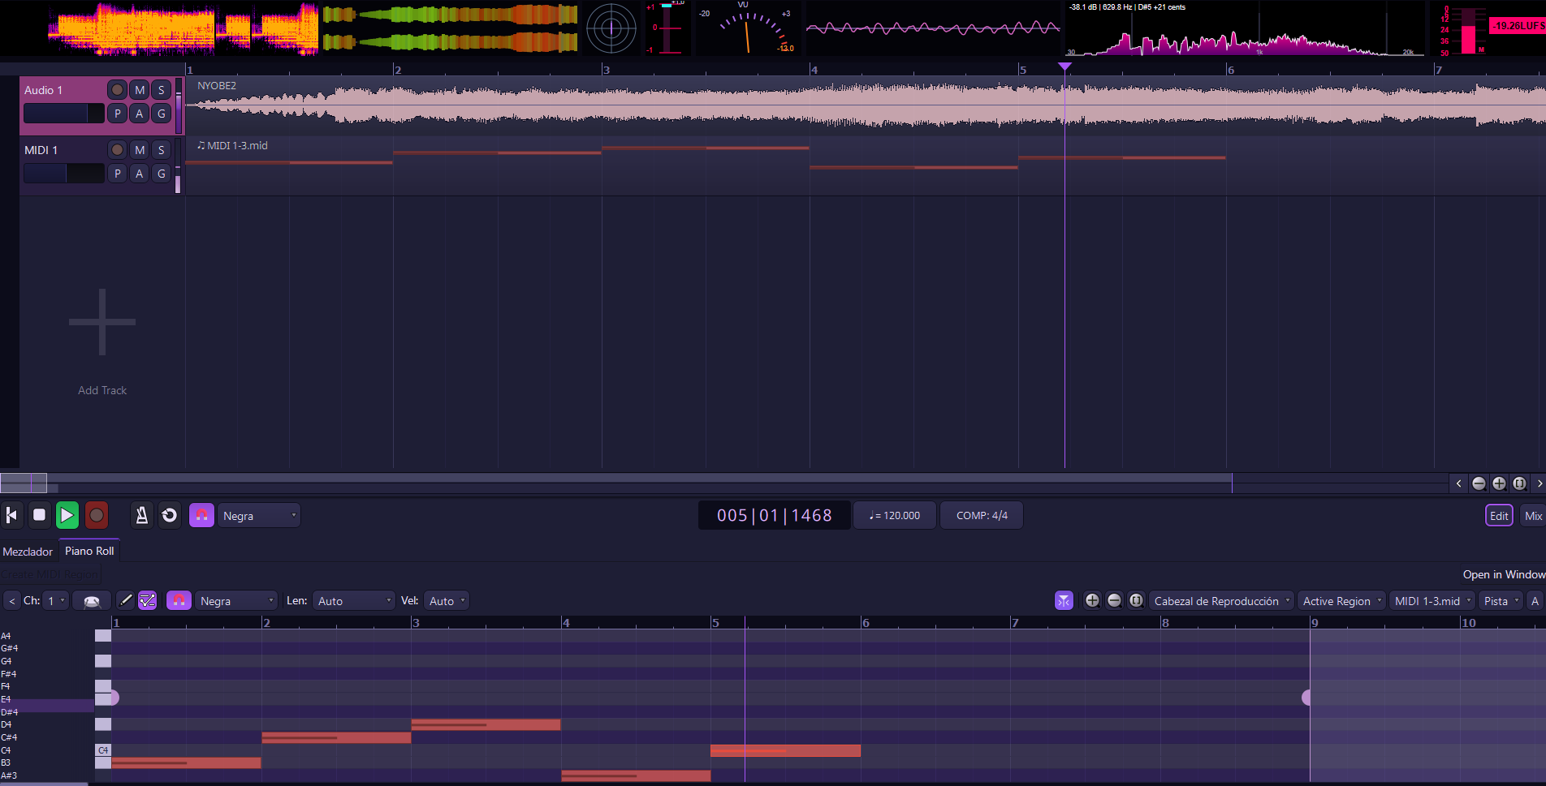The image size is (1546, 786).
Task: Click the piano roll zoom-to-fit icon
Action: click(x=1136, y=600)
